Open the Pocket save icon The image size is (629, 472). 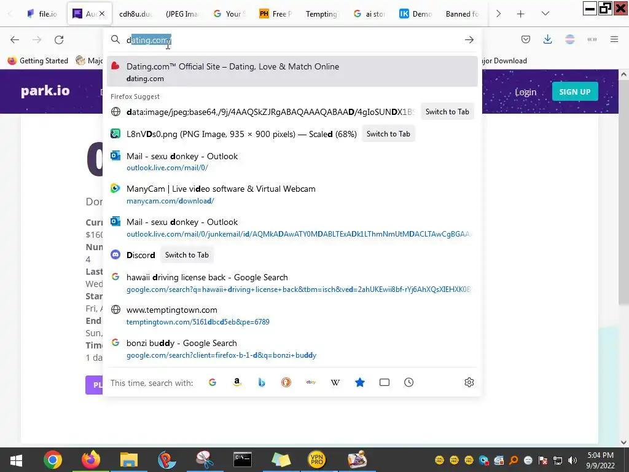click(x=526, y=39)
